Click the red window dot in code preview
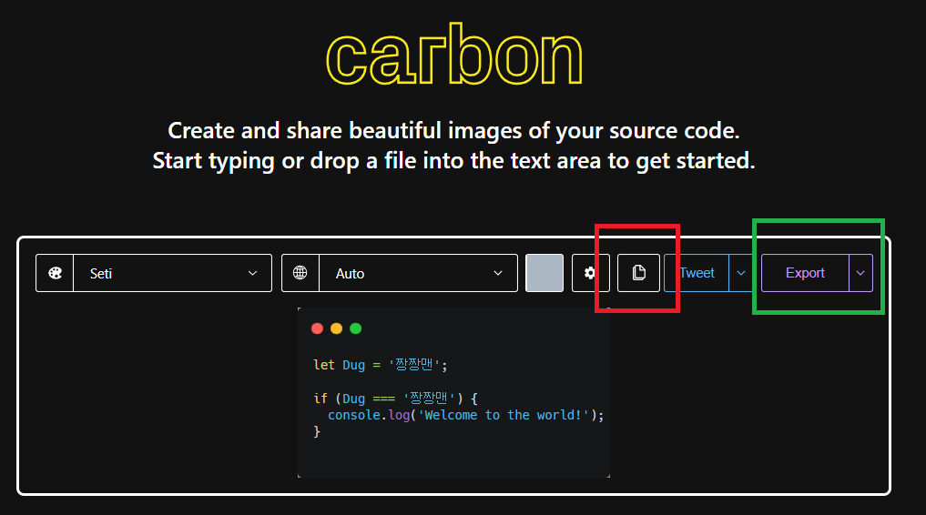This screenshot has height=515, width=926. point(317,328)
